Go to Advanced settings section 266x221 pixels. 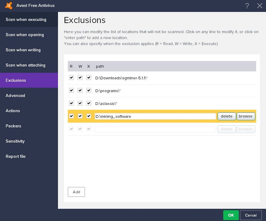tap(29, 95)
